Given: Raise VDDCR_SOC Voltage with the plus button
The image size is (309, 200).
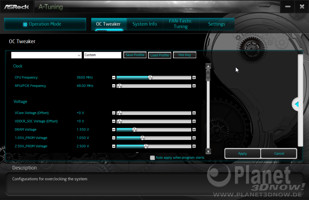Looking at the screenshot, I should coord(194,121).
